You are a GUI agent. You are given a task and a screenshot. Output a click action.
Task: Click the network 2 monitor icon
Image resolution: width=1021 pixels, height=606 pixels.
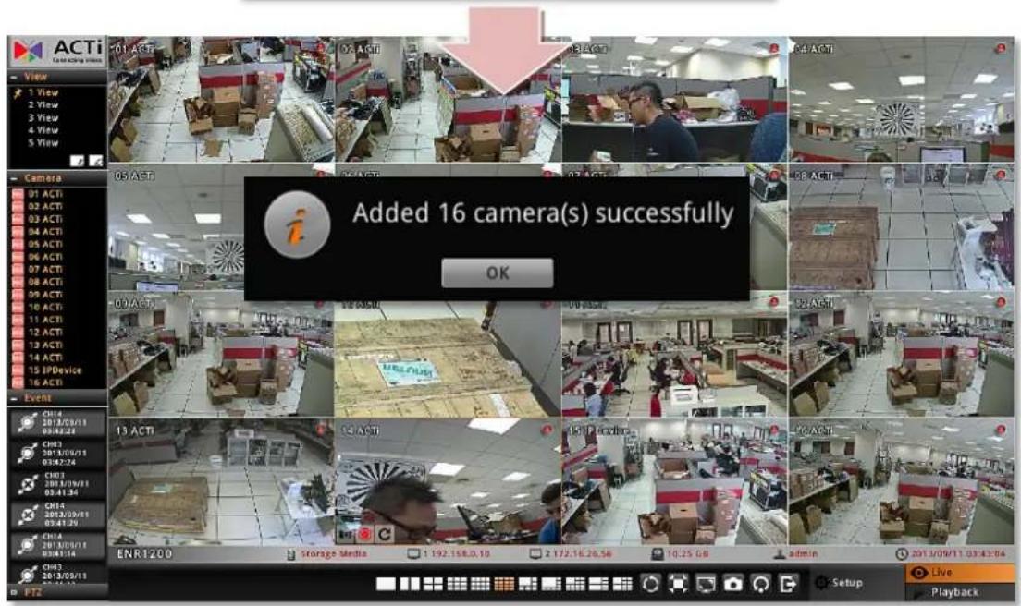(x=535, y=554)
